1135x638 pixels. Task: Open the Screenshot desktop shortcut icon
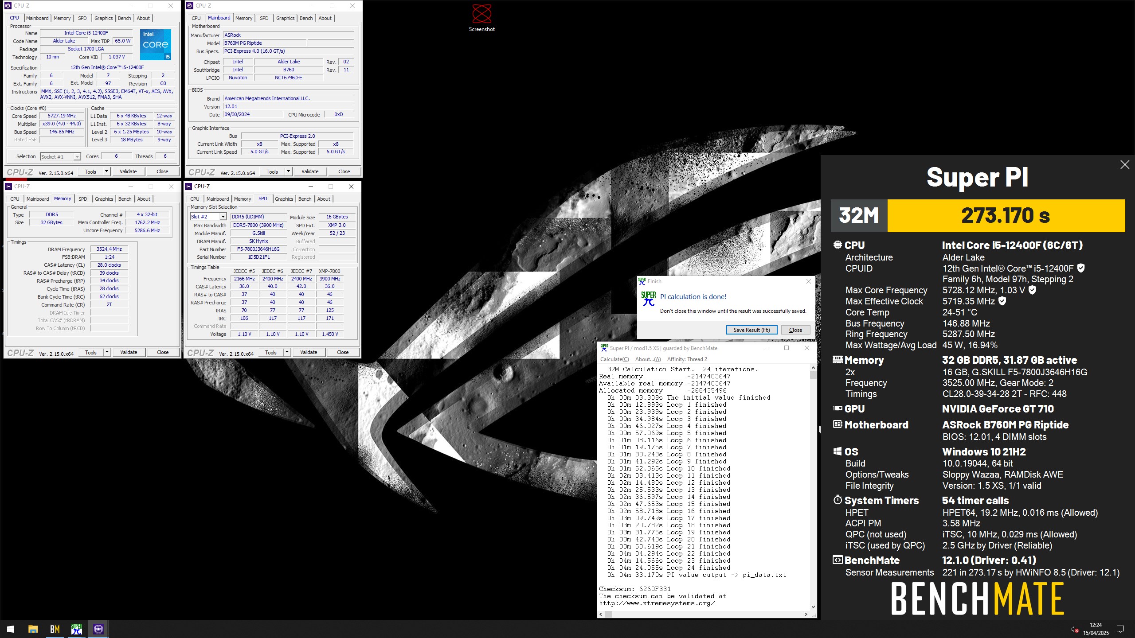(x=481, y=18)
